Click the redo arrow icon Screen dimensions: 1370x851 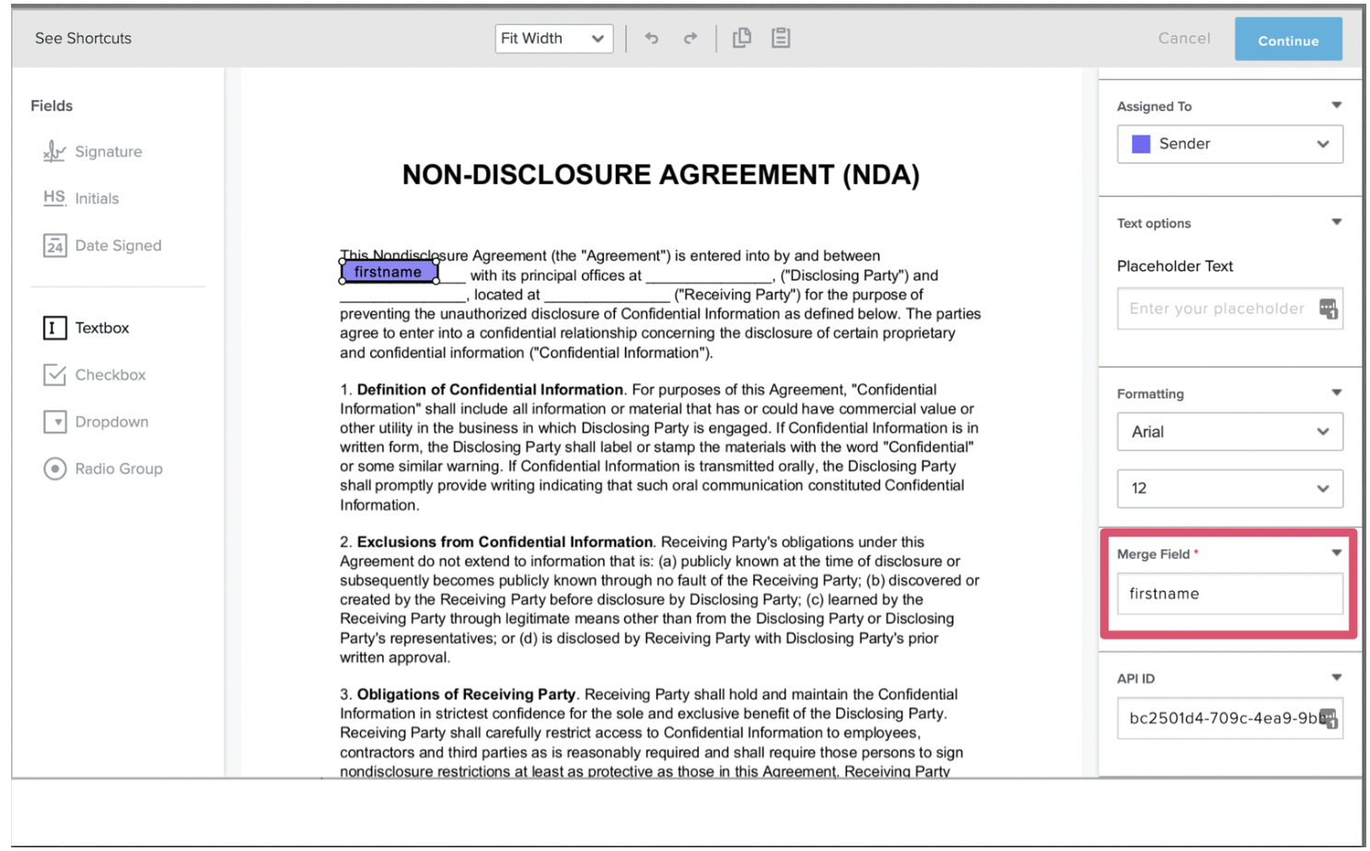pyautogui.click(x=690, y=38)
